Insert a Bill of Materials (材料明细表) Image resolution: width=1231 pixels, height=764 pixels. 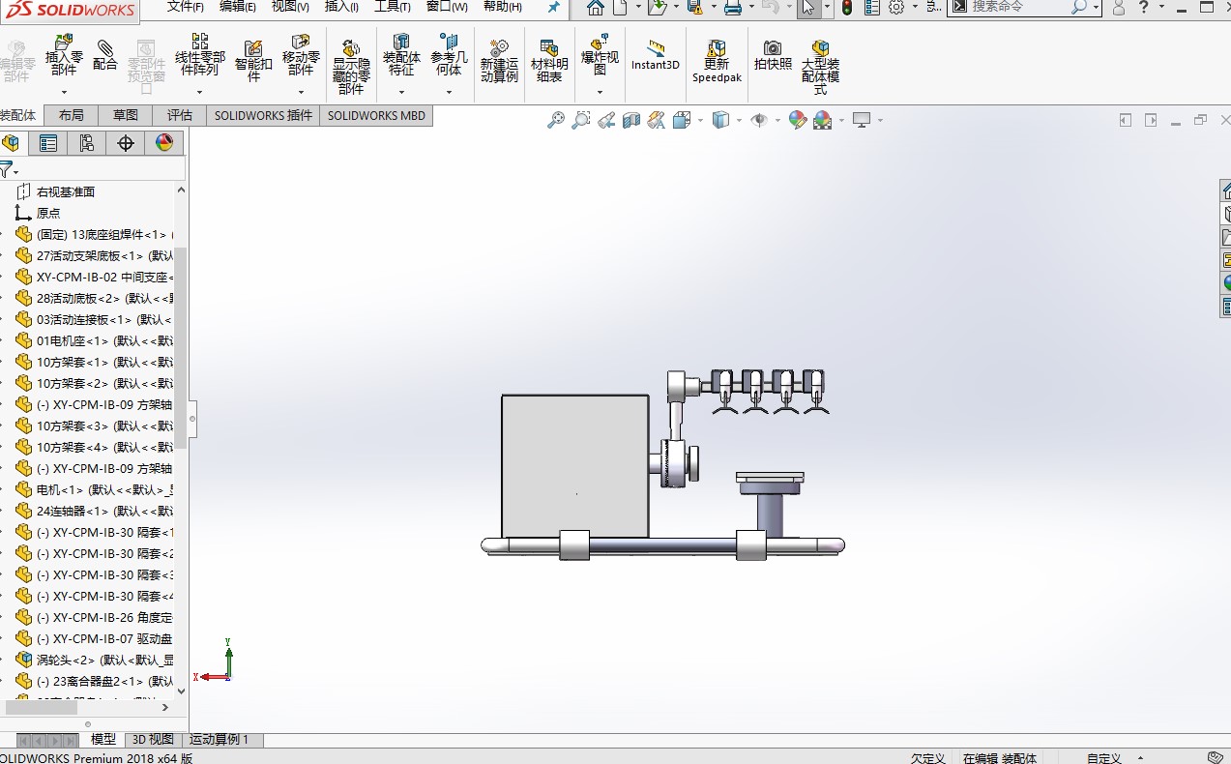tap(549, 61)
